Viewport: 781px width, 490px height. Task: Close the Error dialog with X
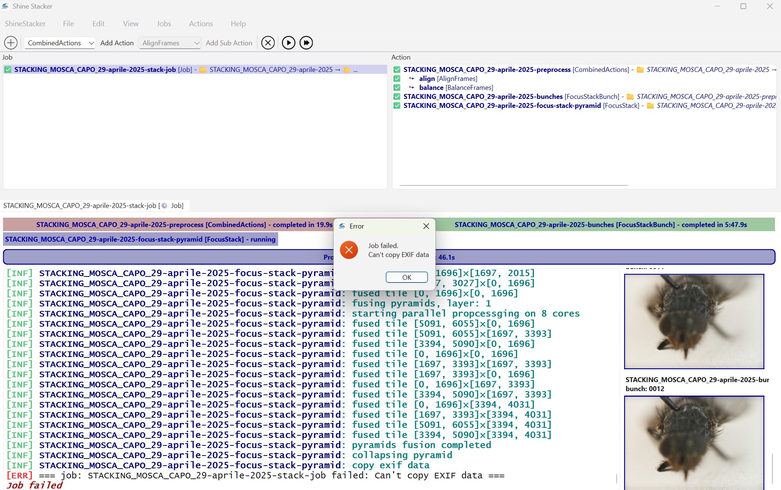point(426,226)
